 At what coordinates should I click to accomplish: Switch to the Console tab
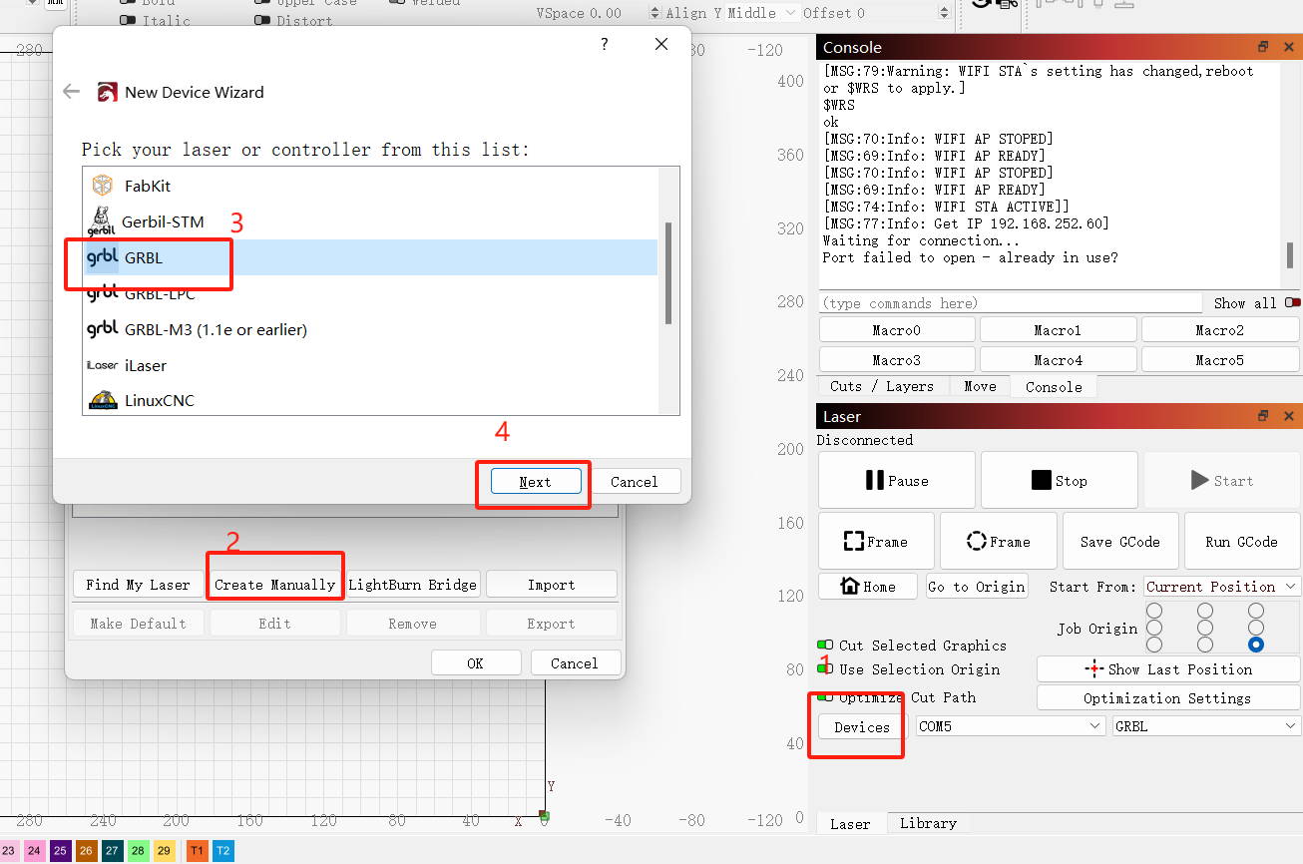(1054, 387)
